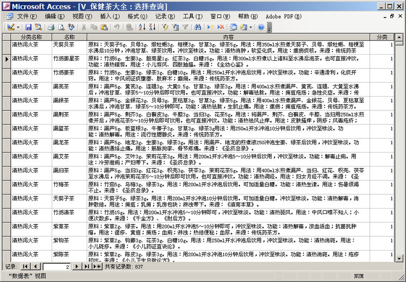
Task: Go to the last record navigation button
Action: coord(87,266)
